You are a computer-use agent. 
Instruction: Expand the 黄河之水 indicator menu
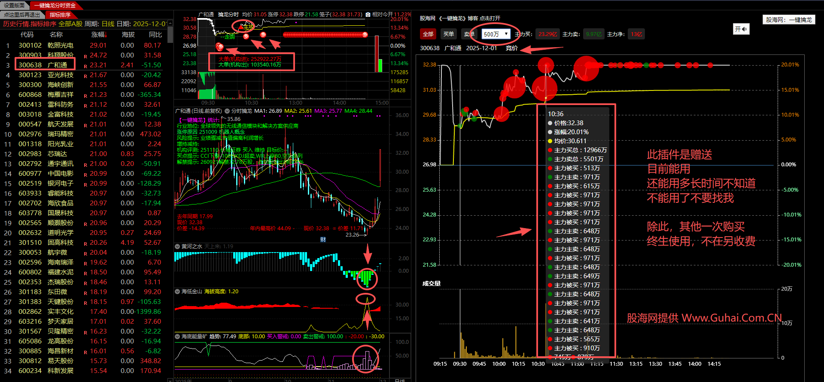click(x=177, y=247)
